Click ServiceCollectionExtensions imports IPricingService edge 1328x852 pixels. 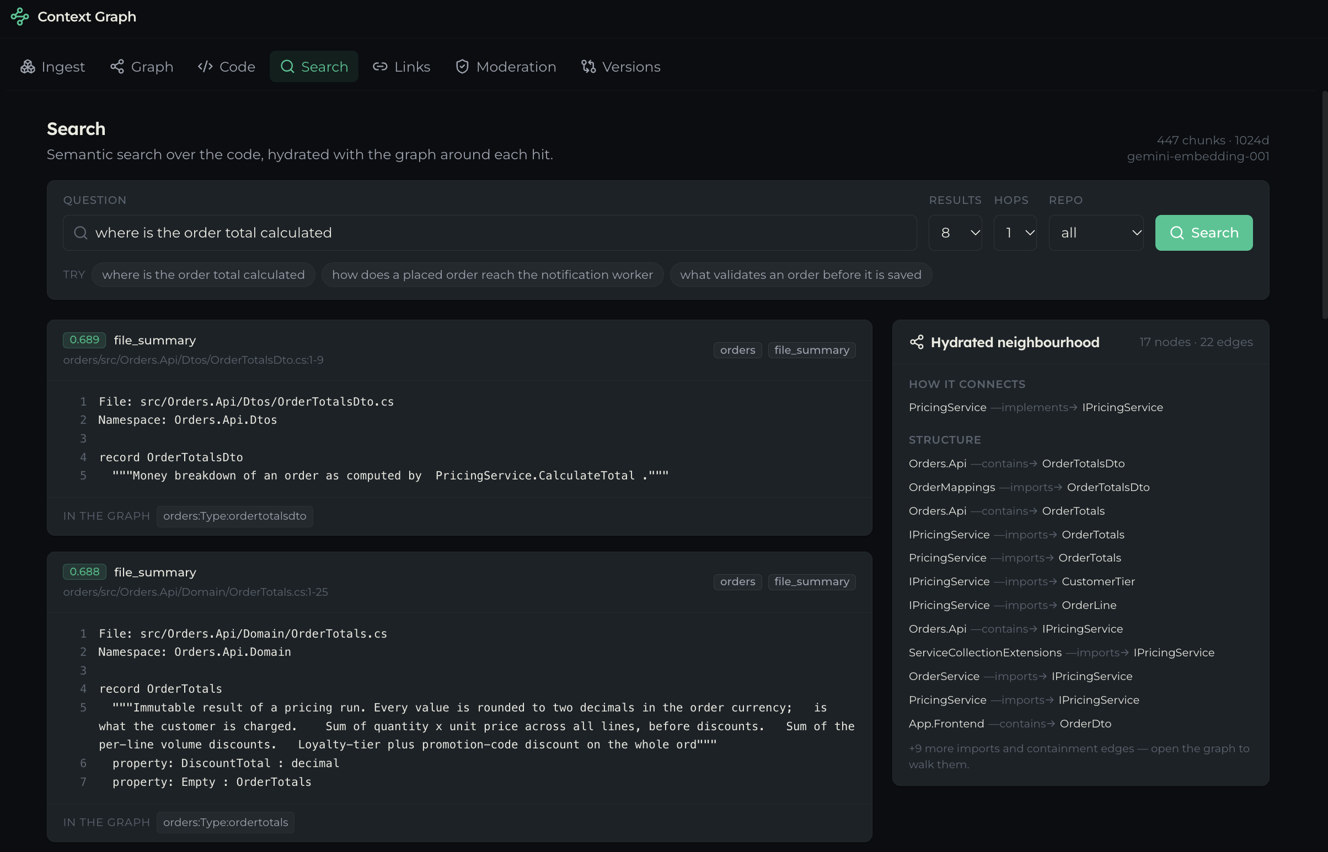(1062, 653)
